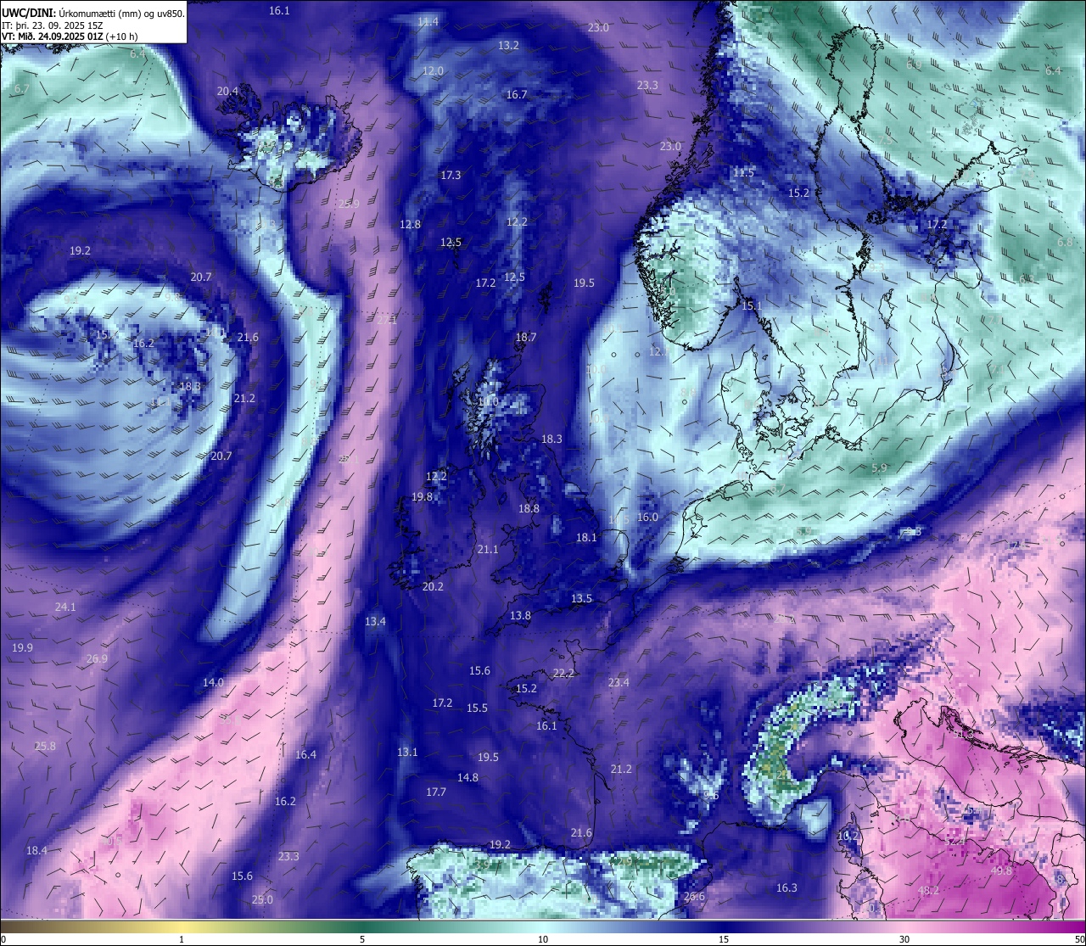Click the map value 16.0
Screen dimensions: 1086x946
647,517
